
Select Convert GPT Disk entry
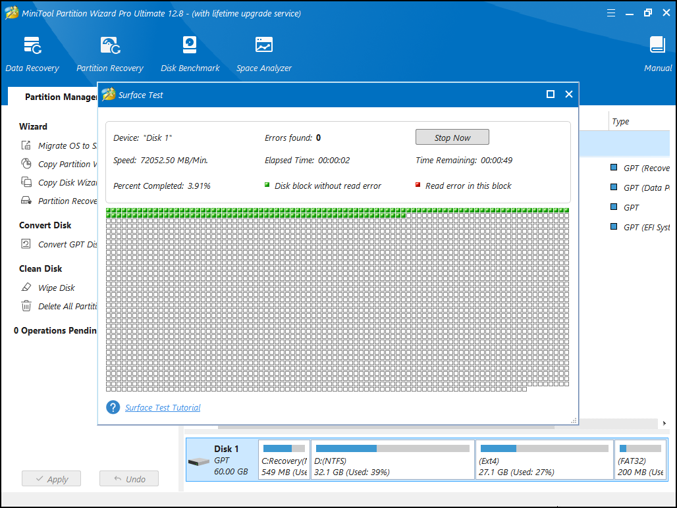point(67,245)
